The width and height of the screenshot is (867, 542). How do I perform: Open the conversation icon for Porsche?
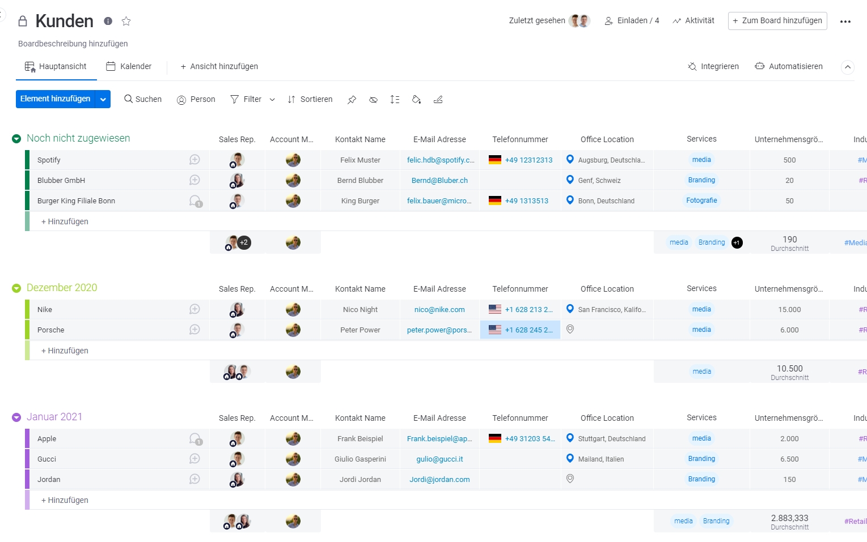click(x=194, y=330)
